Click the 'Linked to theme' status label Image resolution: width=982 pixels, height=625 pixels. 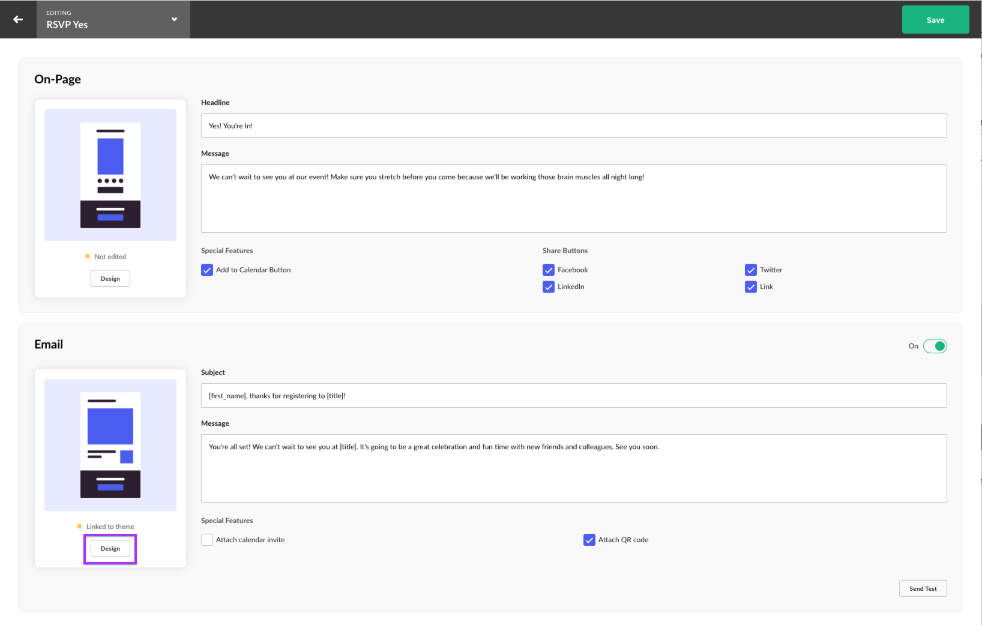pos(110,527)
